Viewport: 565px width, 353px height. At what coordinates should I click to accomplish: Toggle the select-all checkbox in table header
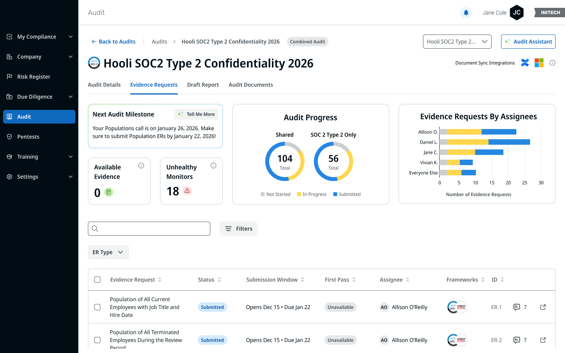(97, 280)
